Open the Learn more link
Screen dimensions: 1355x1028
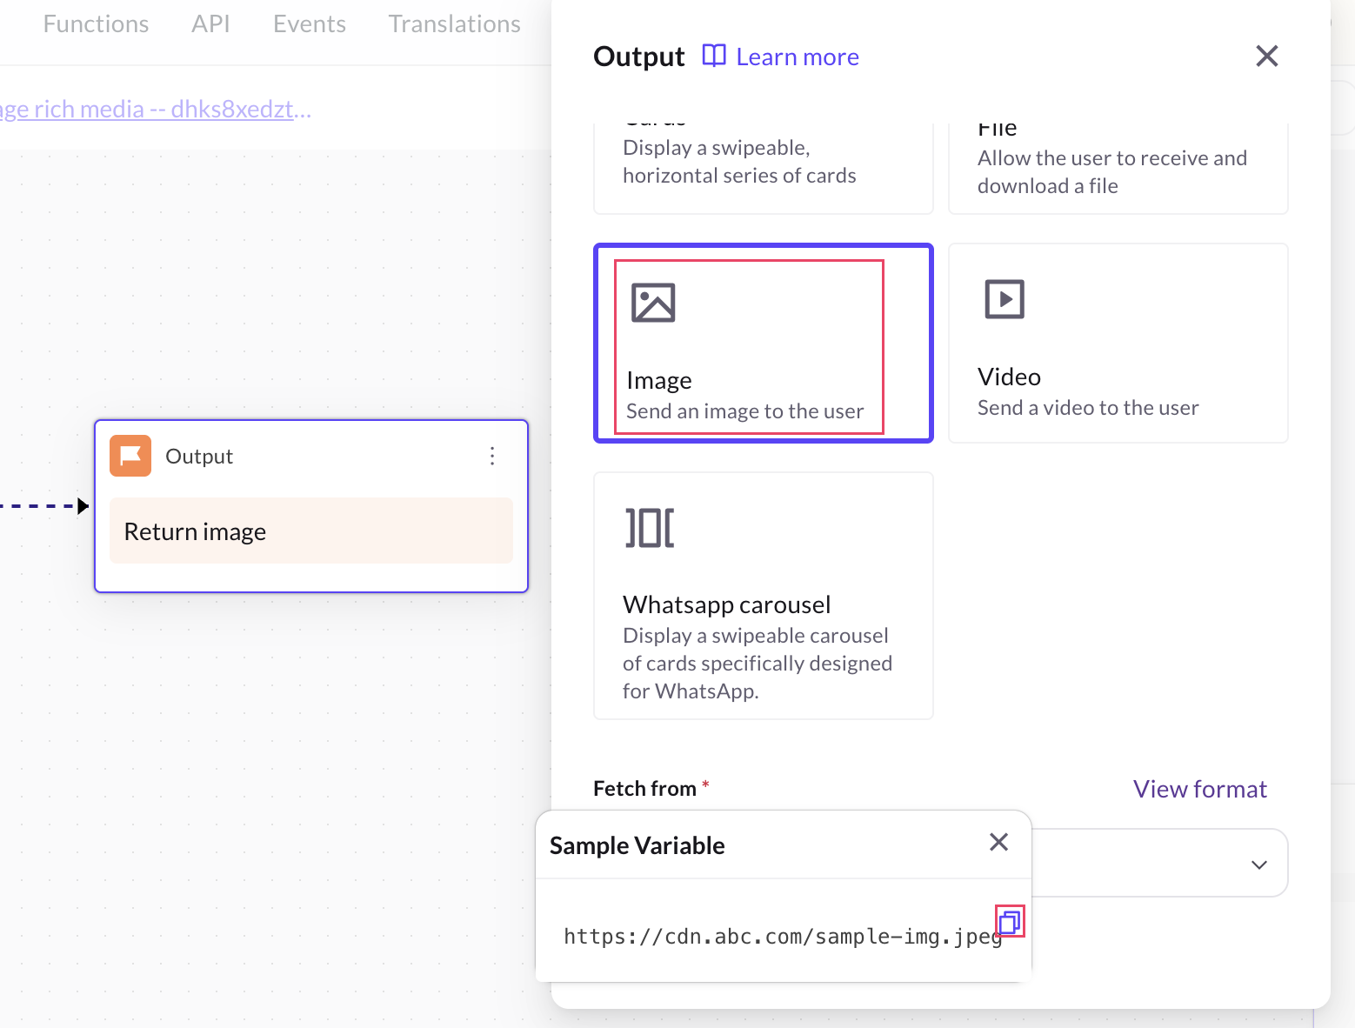[797, 57]
